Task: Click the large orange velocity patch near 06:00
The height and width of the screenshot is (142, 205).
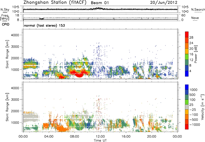Action: pos(62,128)
